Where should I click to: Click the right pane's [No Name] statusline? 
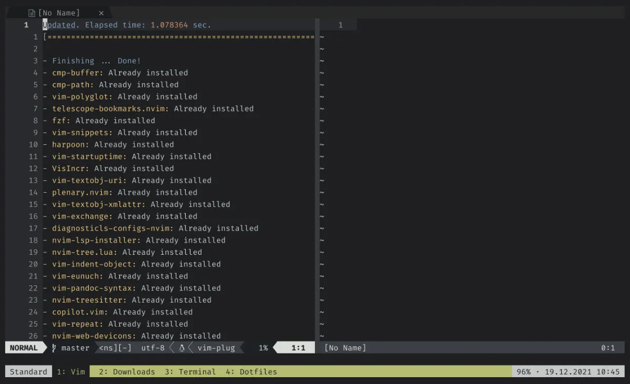pos(345,348)
